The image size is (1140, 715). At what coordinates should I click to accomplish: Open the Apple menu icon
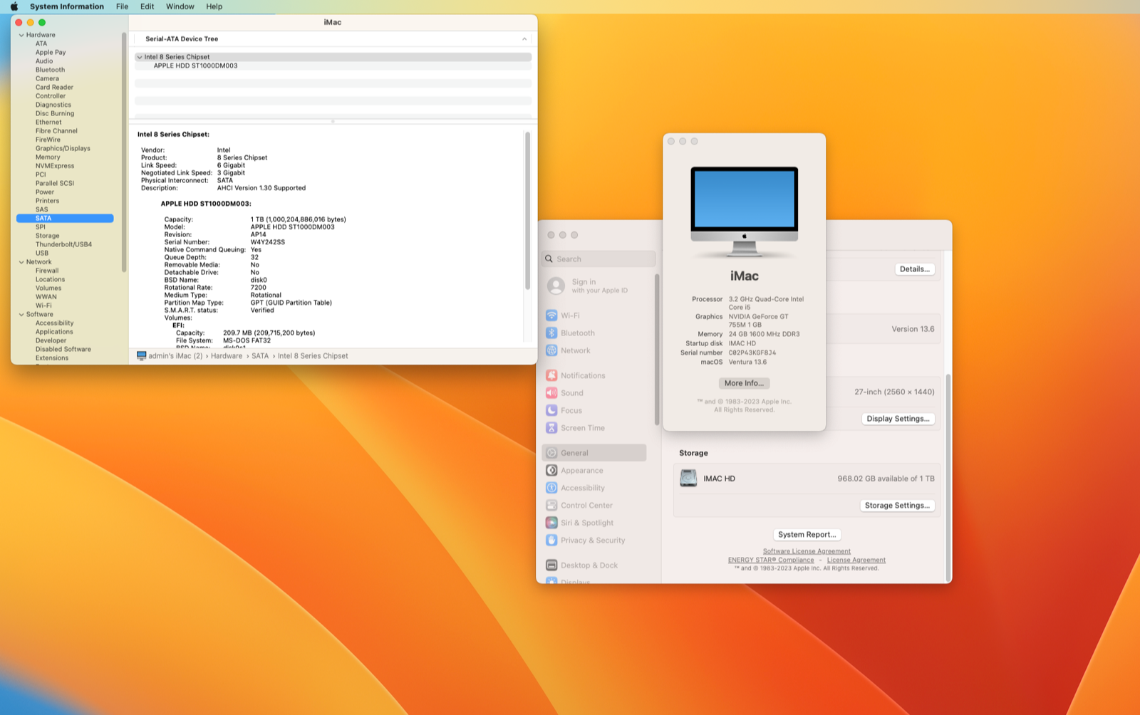(x=14, y=6)
